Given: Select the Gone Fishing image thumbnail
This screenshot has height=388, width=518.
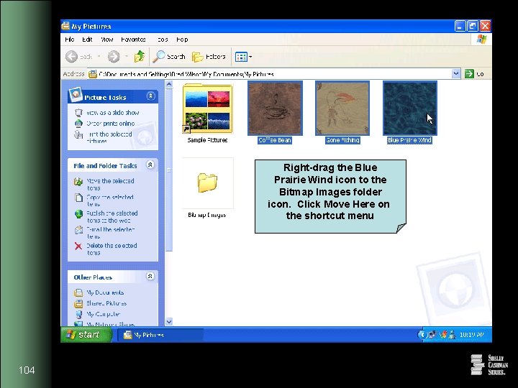Looking at the screenshot, I should tap(342, 108).
